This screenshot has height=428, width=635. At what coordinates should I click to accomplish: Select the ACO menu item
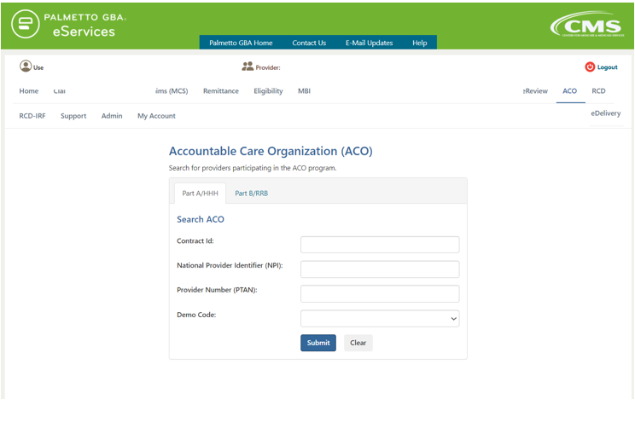[x=569, y=91]
